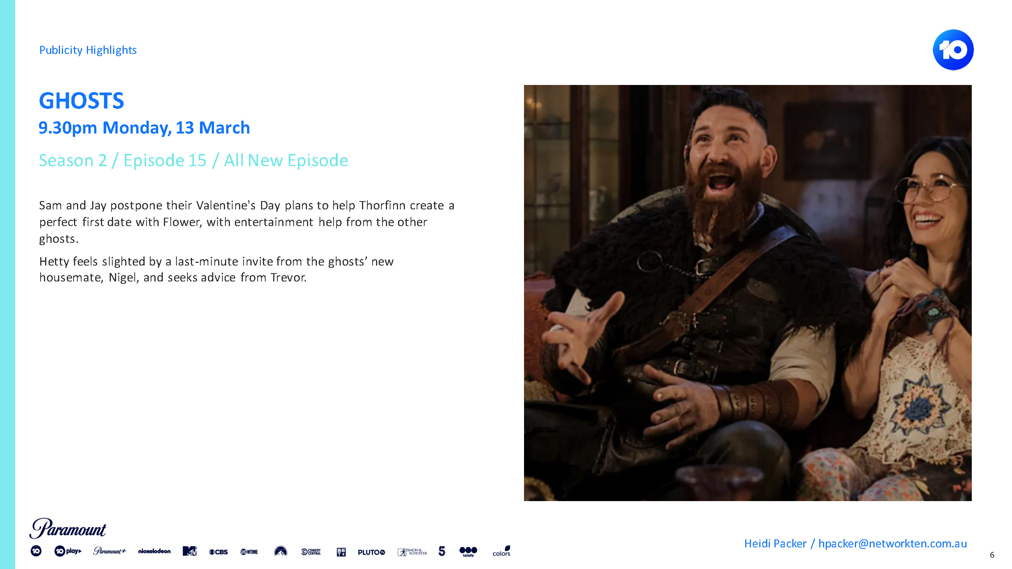Click the Paramount+ logo in footer

point(110,551)
